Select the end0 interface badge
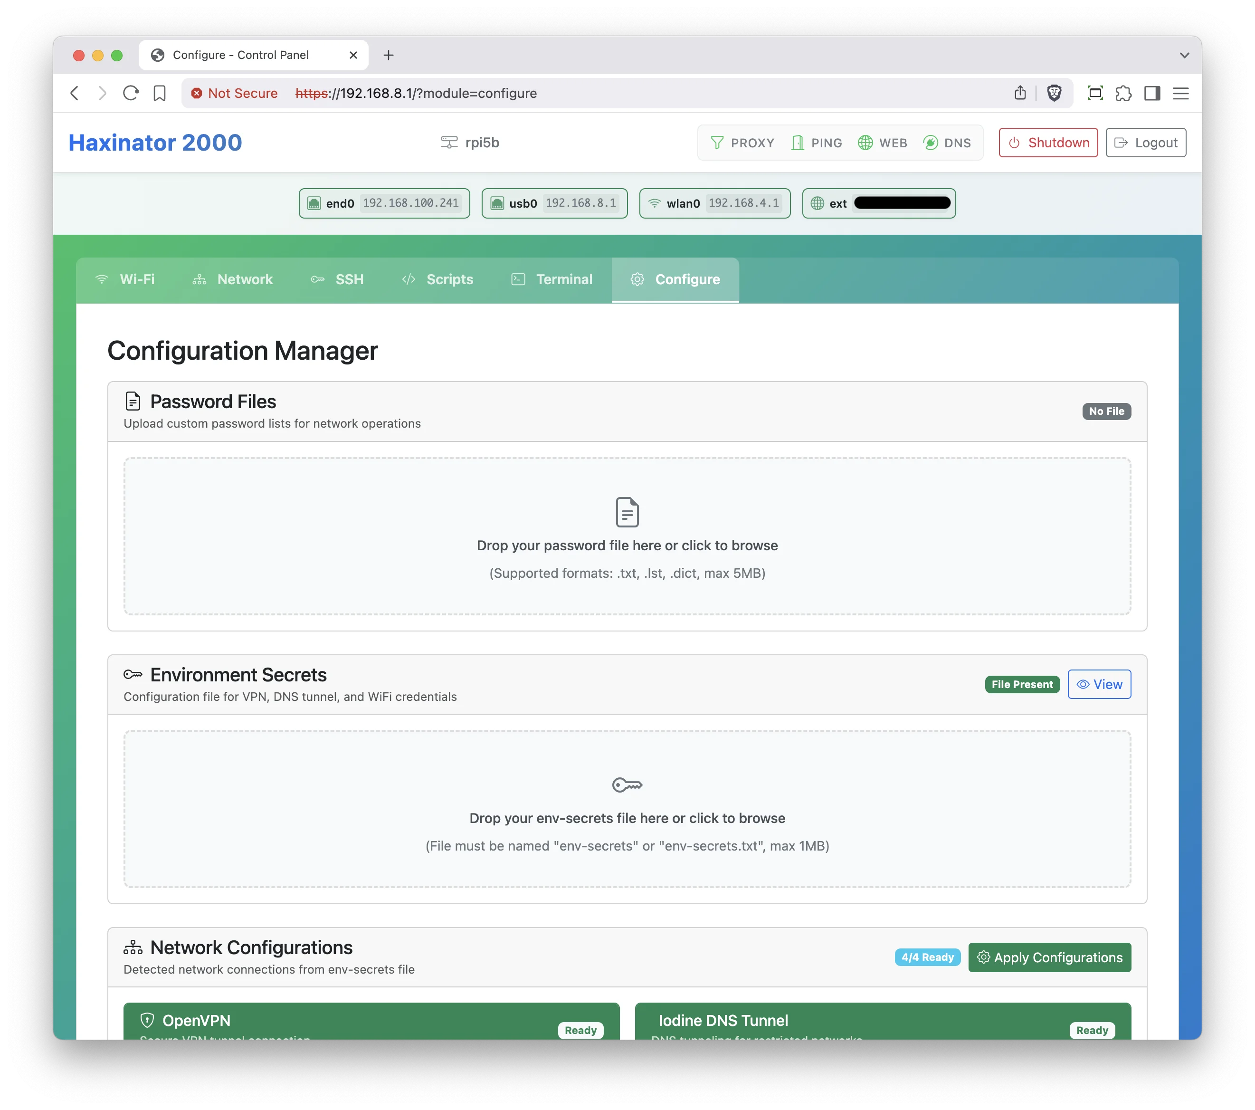The image size is (1255, 1110). (384, 203)
